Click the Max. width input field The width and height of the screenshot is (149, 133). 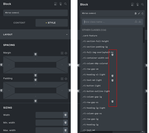[x=49, y=130]
